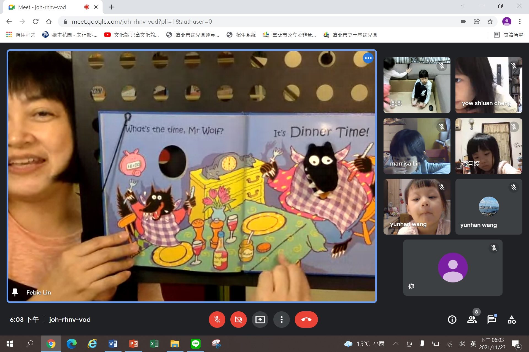Select your own tile labeled 你
This screenshot has width=529, height=352.
coord(453,268)
